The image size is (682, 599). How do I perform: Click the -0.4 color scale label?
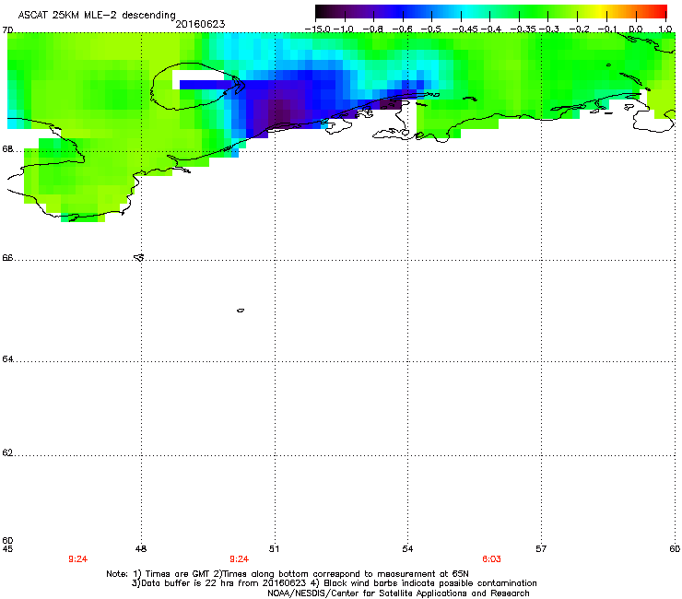tap(491, 29)
